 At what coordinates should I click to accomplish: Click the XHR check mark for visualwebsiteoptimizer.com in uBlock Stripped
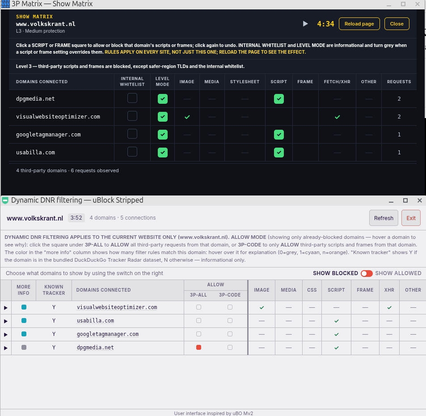[389, 308]
